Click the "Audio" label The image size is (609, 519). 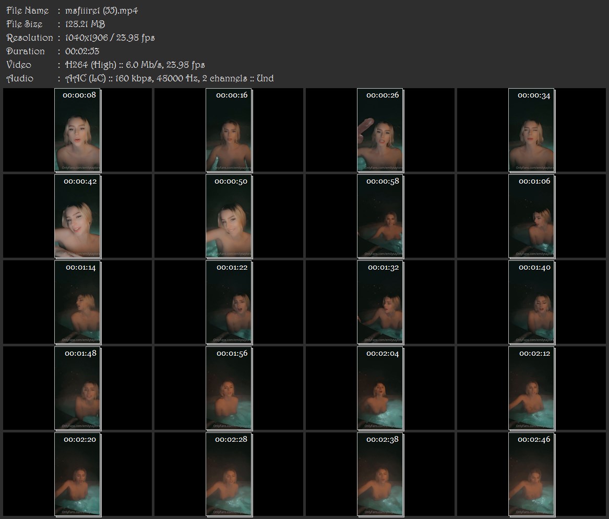[x=20, y=78]
